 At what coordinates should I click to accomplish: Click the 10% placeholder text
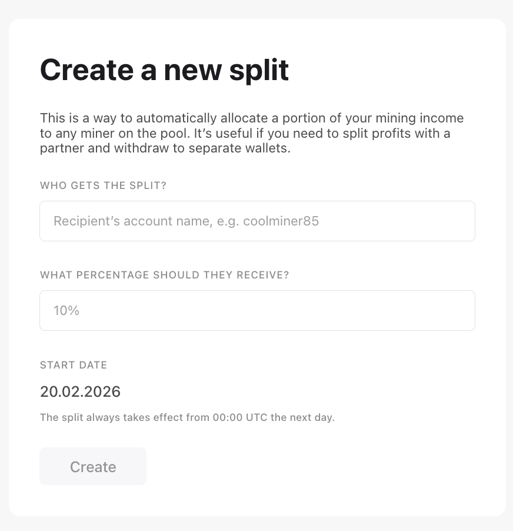pos(66,311)
